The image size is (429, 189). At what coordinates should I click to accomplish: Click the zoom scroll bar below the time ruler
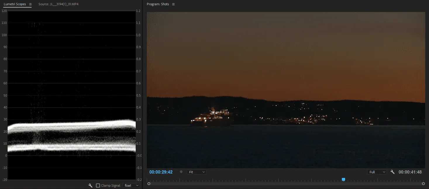(x=286, y=183)
